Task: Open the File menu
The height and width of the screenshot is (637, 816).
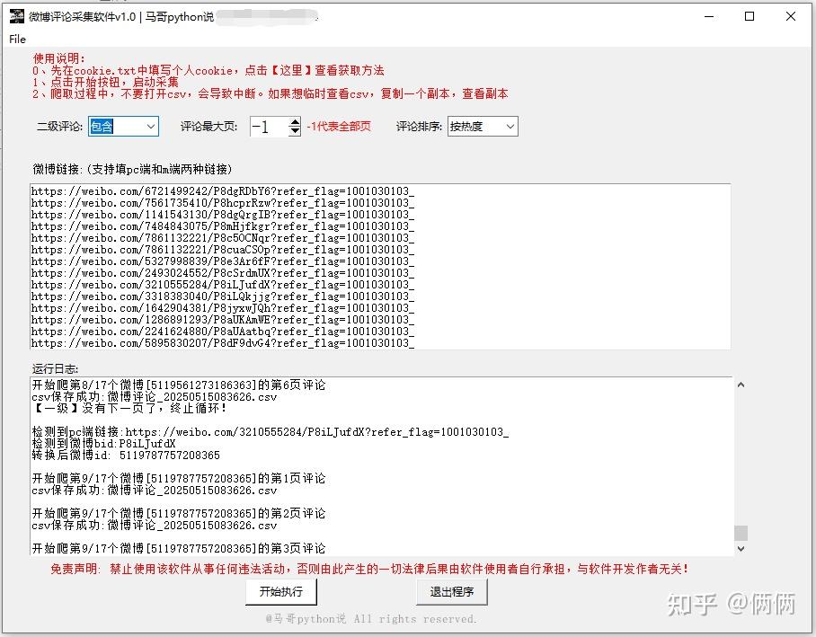Action: (17, 39)
